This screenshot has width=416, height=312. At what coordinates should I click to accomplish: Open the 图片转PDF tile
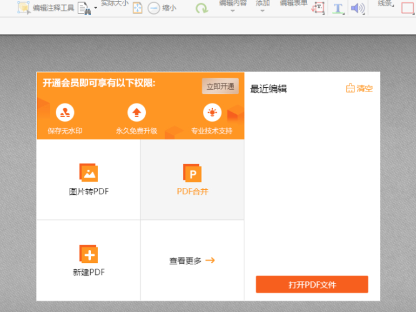click(88, 180)
